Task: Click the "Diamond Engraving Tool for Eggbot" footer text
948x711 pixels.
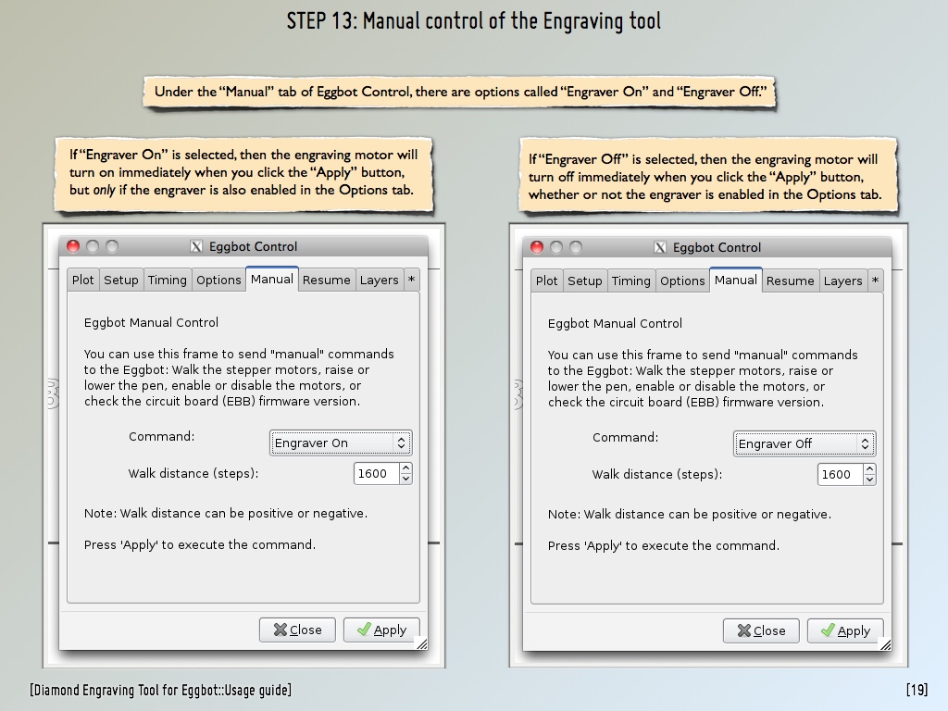Action: tap(161, 690)
